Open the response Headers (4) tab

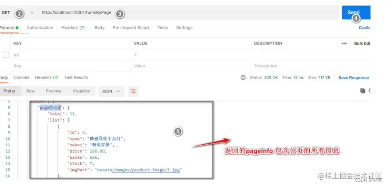point(47,78)
